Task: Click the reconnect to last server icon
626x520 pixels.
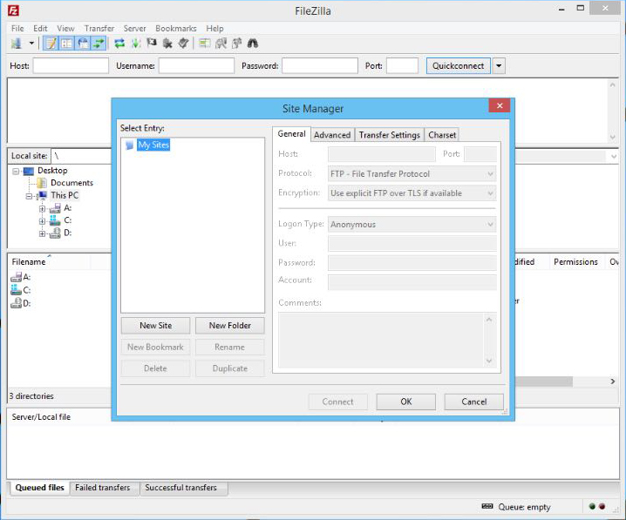Action: (x=183, y=43)
